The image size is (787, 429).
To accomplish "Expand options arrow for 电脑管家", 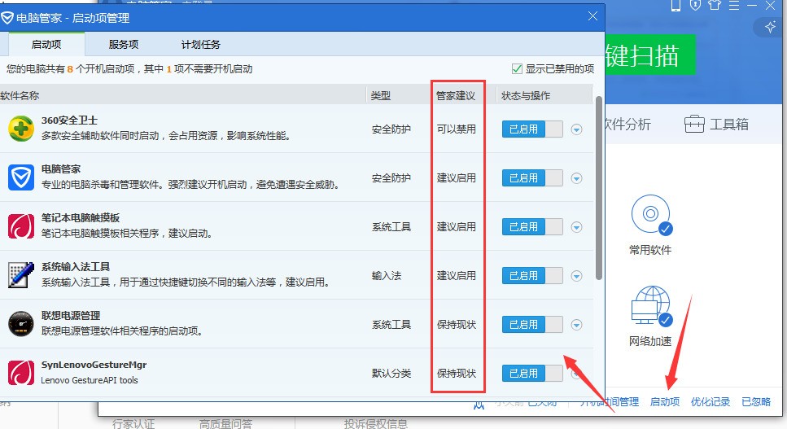I will click(577, 178).
